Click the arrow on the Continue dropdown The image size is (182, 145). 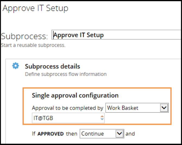(119, 134)
